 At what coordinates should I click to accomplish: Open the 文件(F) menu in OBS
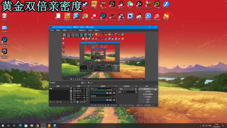(x=52, y=30)
